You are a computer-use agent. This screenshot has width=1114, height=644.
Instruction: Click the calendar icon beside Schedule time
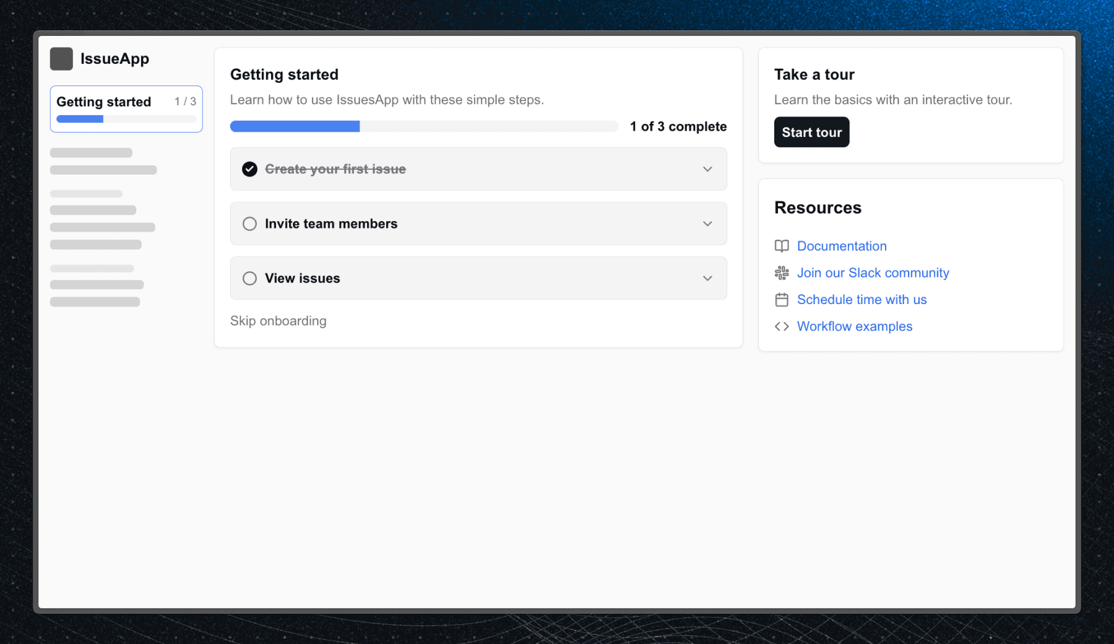(x=781, y=299)
